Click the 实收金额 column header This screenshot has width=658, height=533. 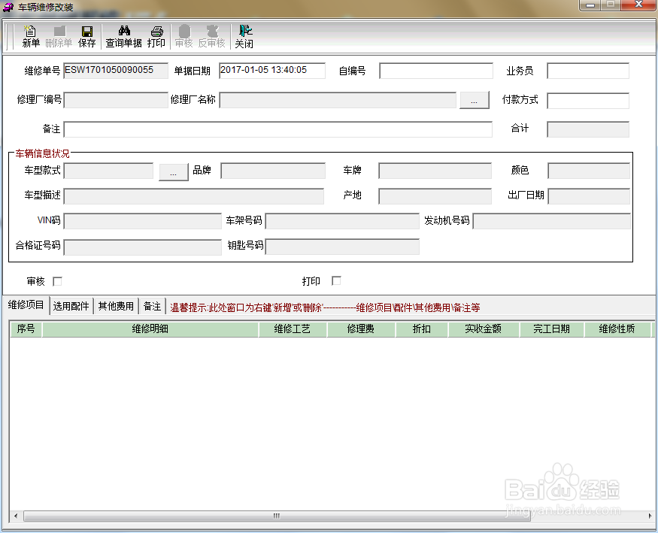click(484, 329)
